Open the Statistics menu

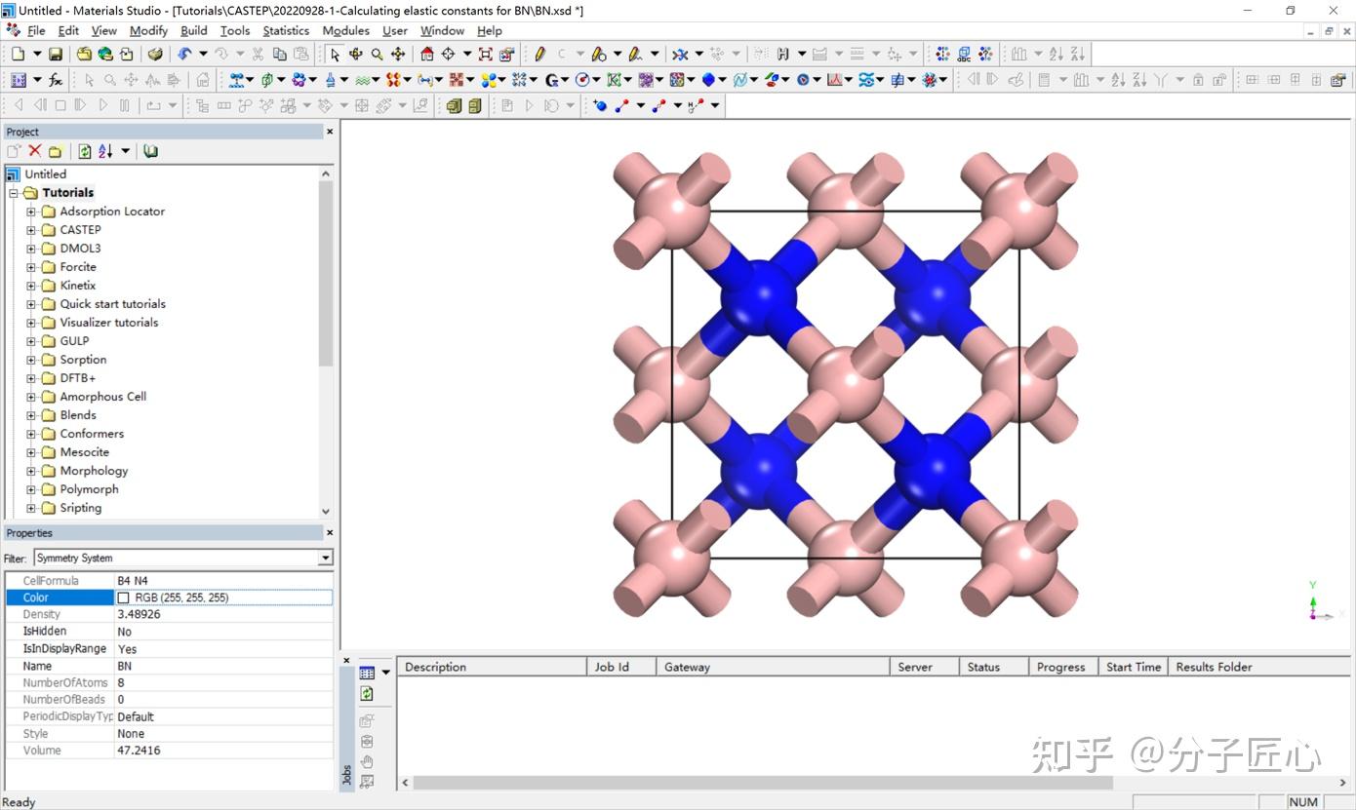pos(285,30)
